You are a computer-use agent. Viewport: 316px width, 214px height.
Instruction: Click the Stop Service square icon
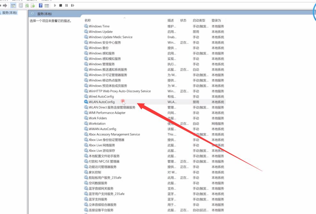point(61,5)
